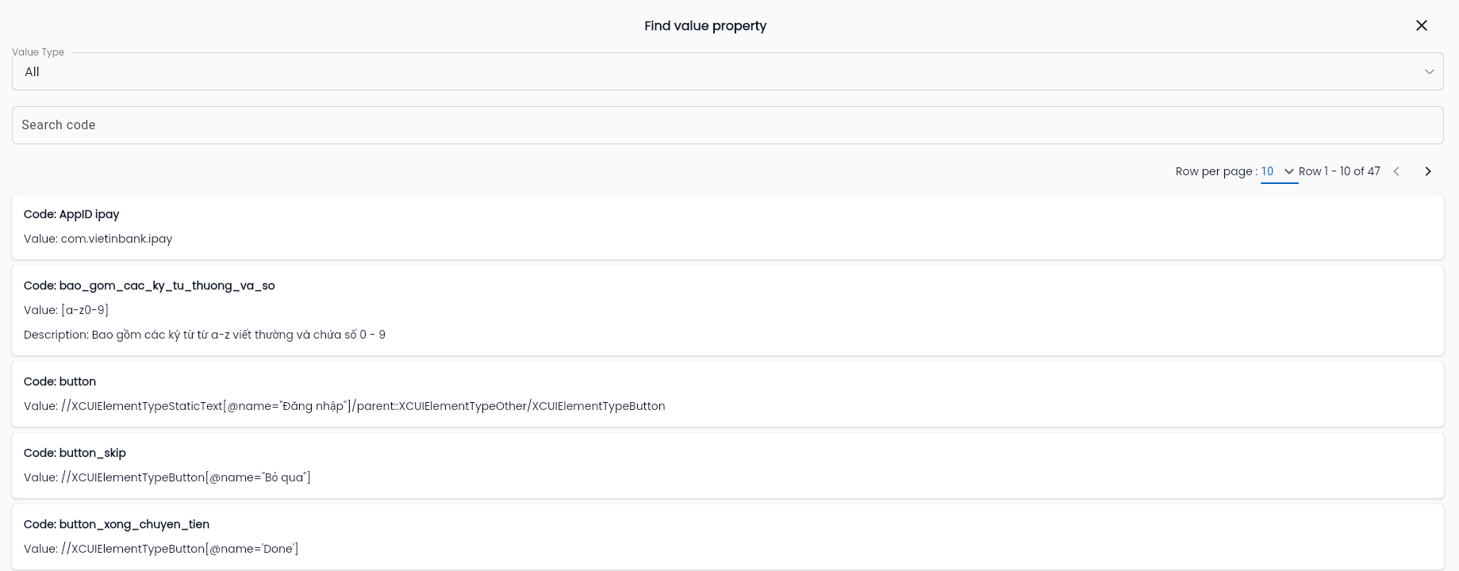Click the Row 1 - 10 of 47 label

point(1339,171)
